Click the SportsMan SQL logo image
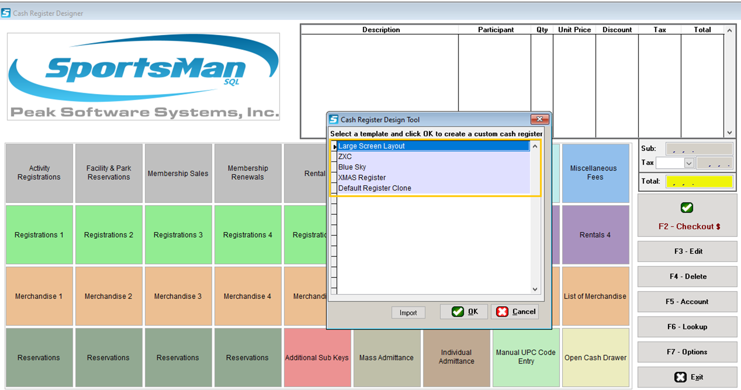The image size is (741, 390). point(143,76)
